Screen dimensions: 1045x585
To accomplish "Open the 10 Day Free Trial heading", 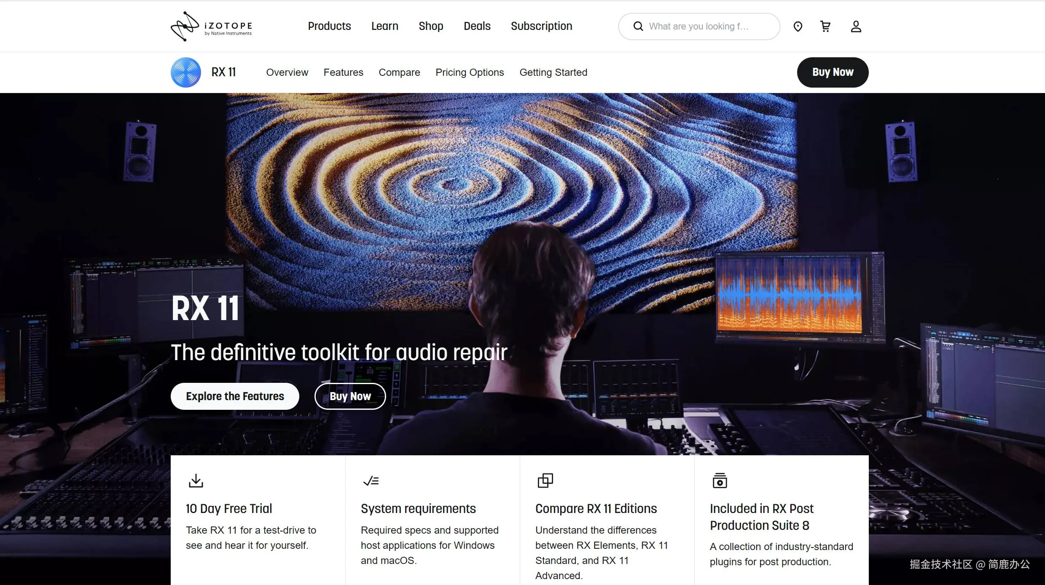I will 229,509.
